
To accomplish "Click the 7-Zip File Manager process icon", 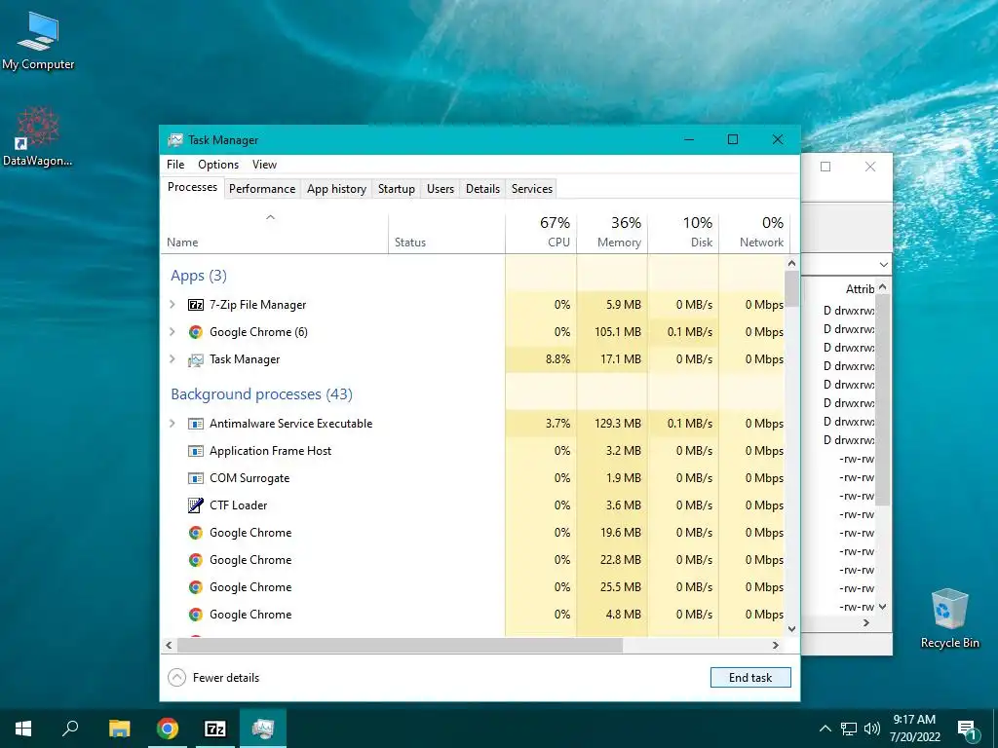I will (x=195, y=305).
